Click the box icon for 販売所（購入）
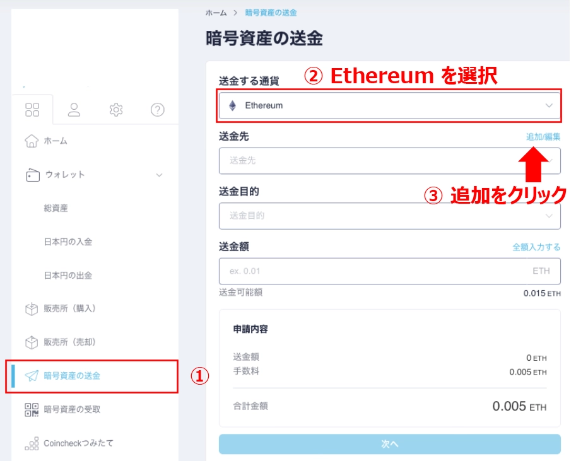 coord(32,308)
